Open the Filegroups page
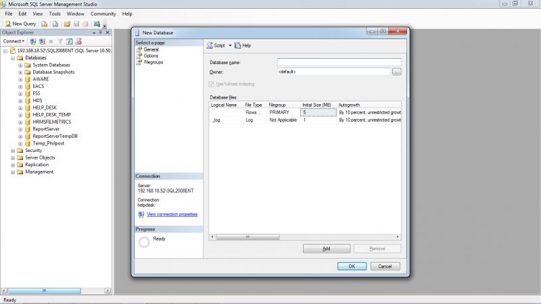541x304 pixels. point(154,61)
